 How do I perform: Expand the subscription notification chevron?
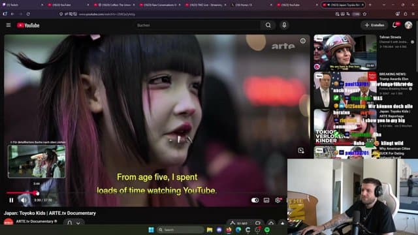point(78,223)
